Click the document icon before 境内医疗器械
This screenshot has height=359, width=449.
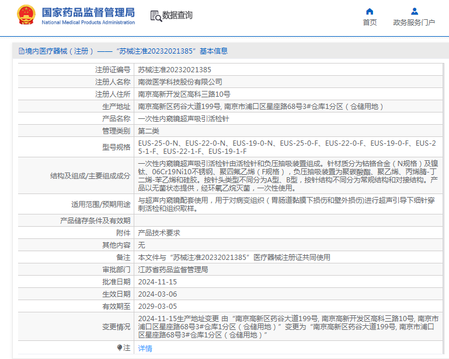point(22,51)
